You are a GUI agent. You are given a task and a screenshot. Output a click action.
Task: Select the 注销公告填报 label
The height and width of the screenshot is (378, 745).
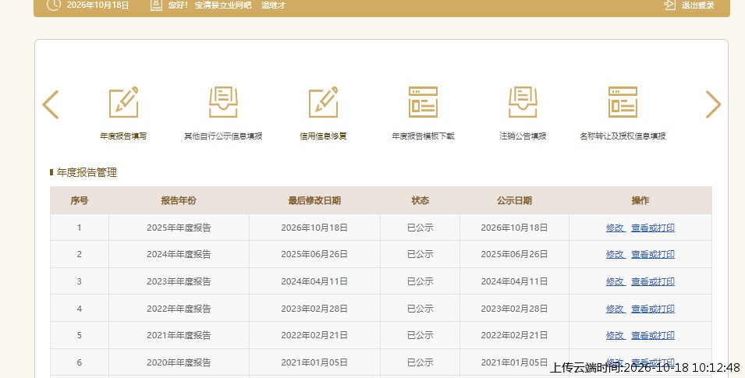(523, 136)
